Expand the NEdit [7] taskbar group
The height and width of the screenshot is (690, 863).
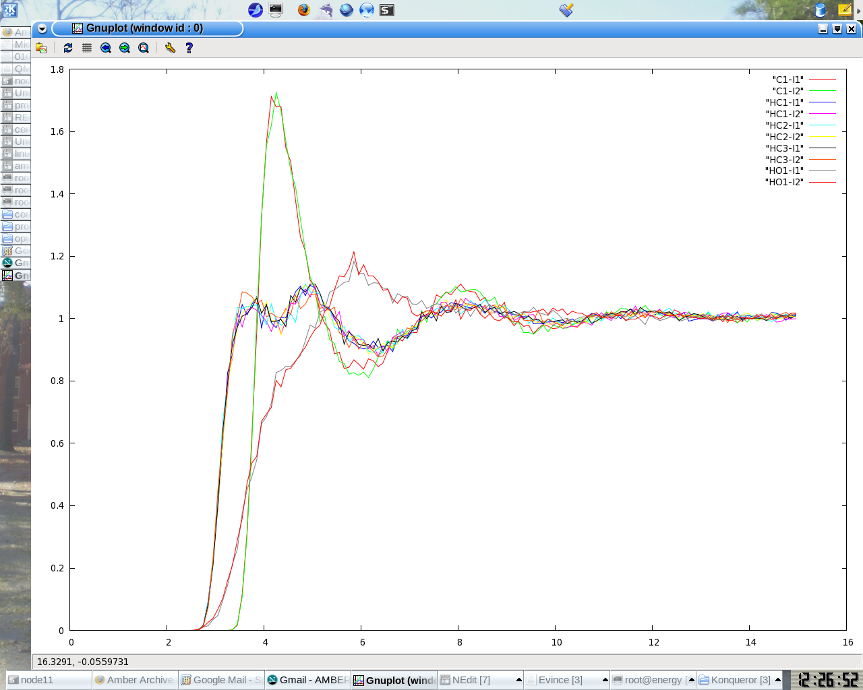tap(518, 680)
